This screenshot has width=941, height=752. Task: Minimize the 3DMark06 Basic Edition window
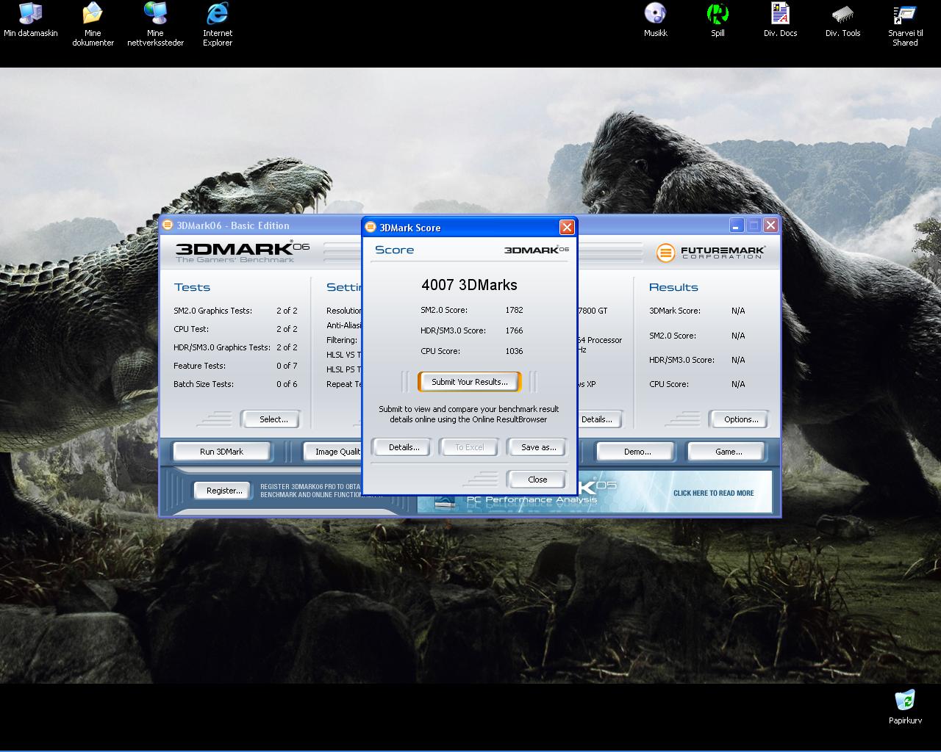(736, 225)
